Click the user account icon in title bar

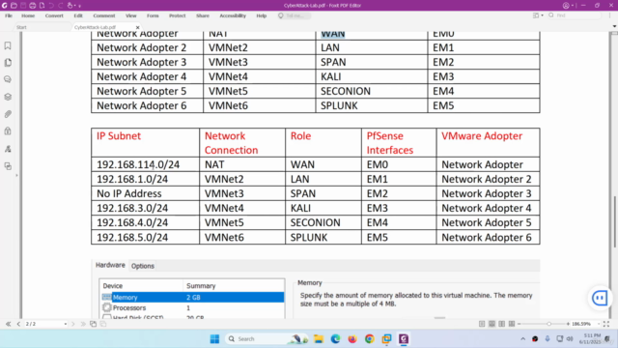(566, 6)
